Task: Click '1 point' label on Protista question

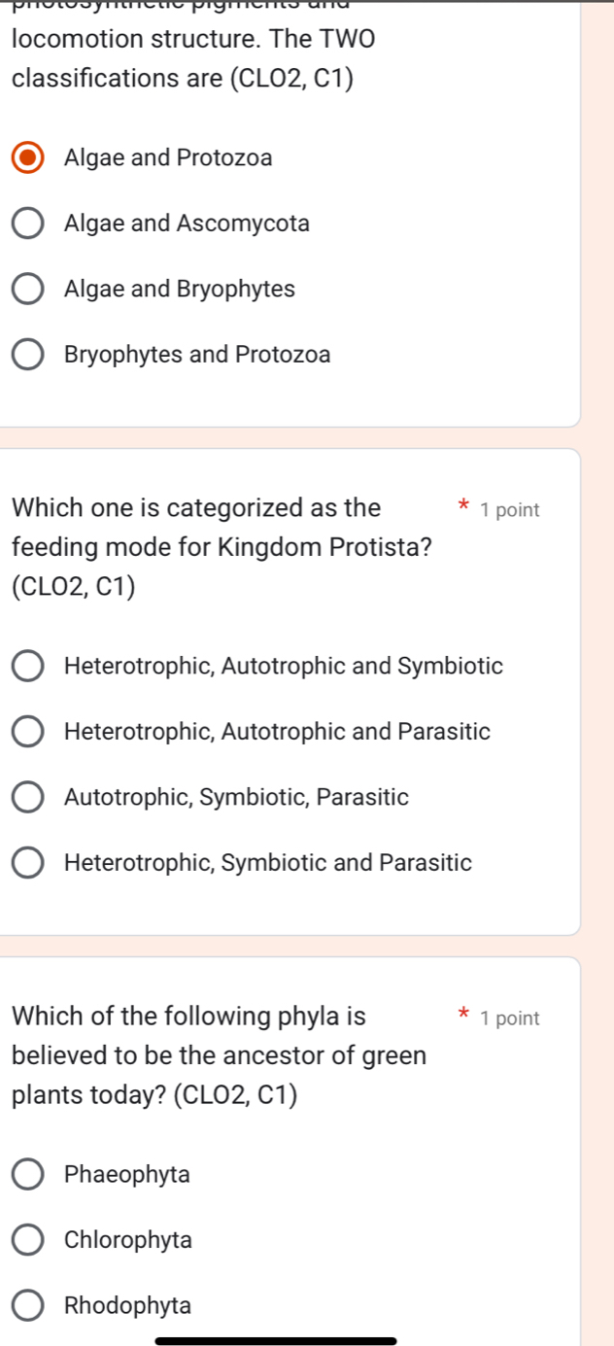Action: click(x=510, y=510)
